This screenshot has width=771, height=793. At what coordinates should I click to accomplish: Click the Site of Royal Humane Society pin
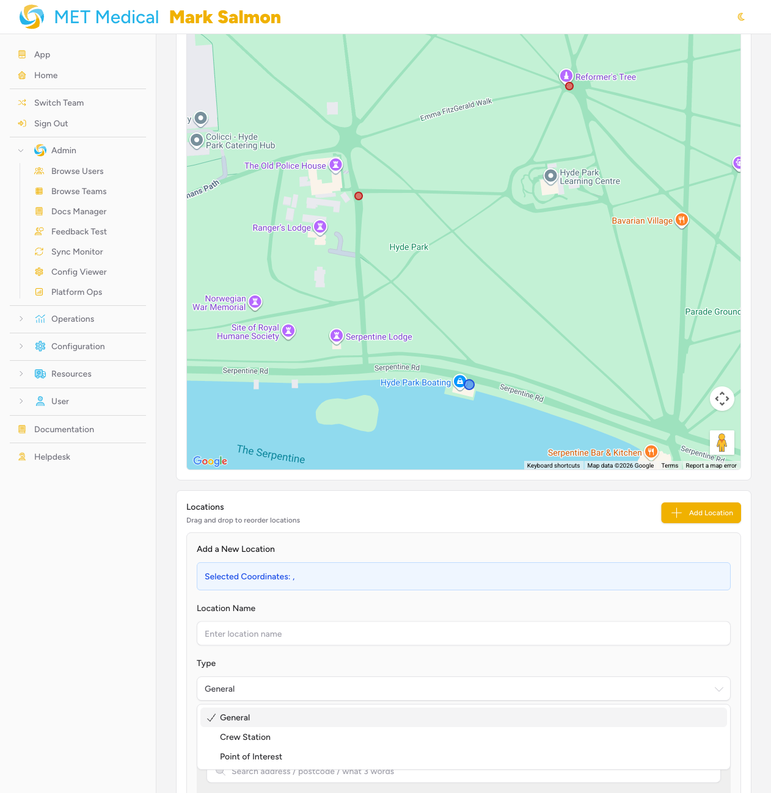point(288,330)
